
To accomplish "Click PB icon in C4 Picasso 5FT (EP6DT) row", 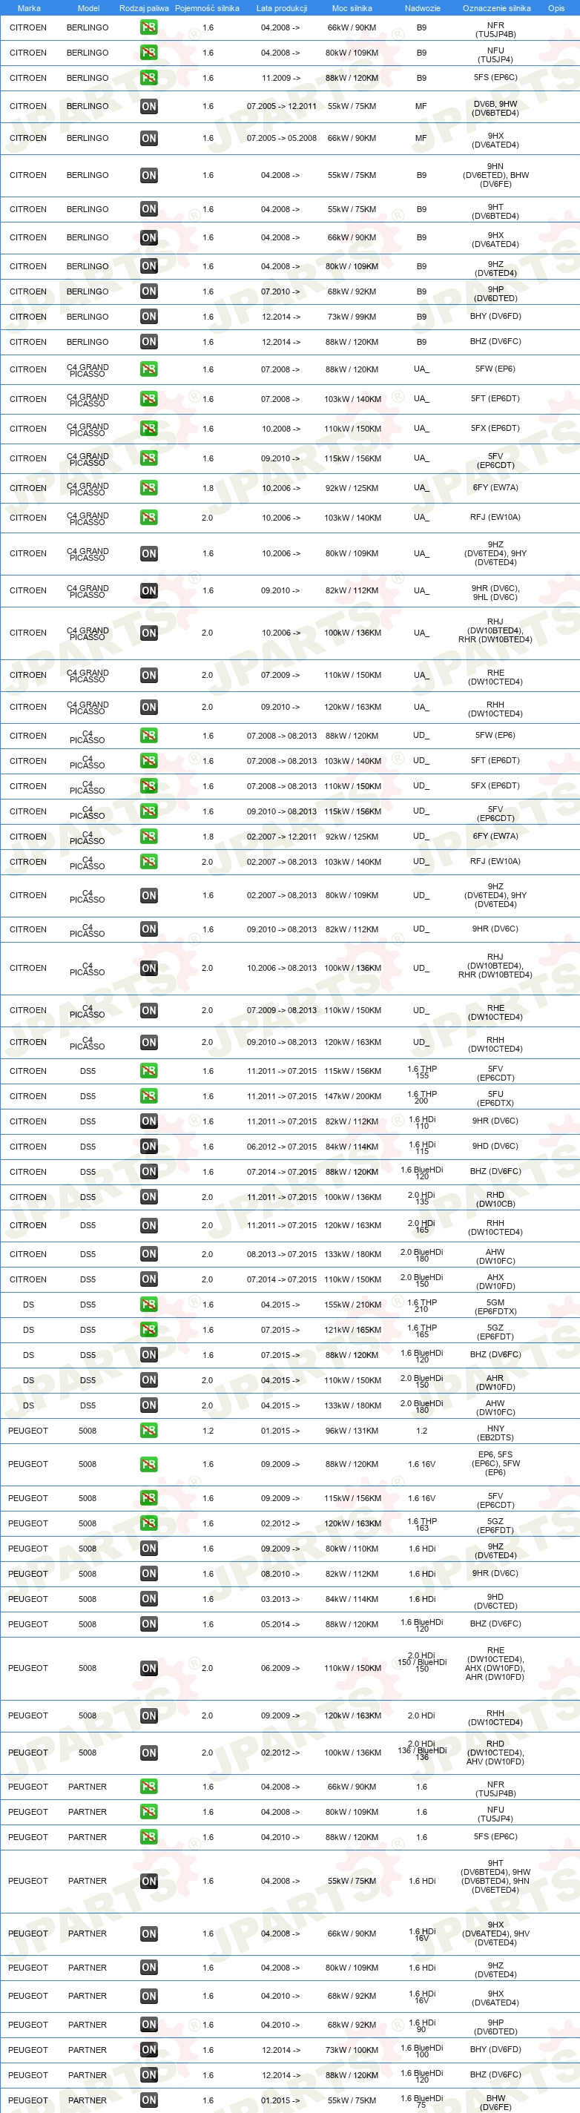I will tap(148, 761).
